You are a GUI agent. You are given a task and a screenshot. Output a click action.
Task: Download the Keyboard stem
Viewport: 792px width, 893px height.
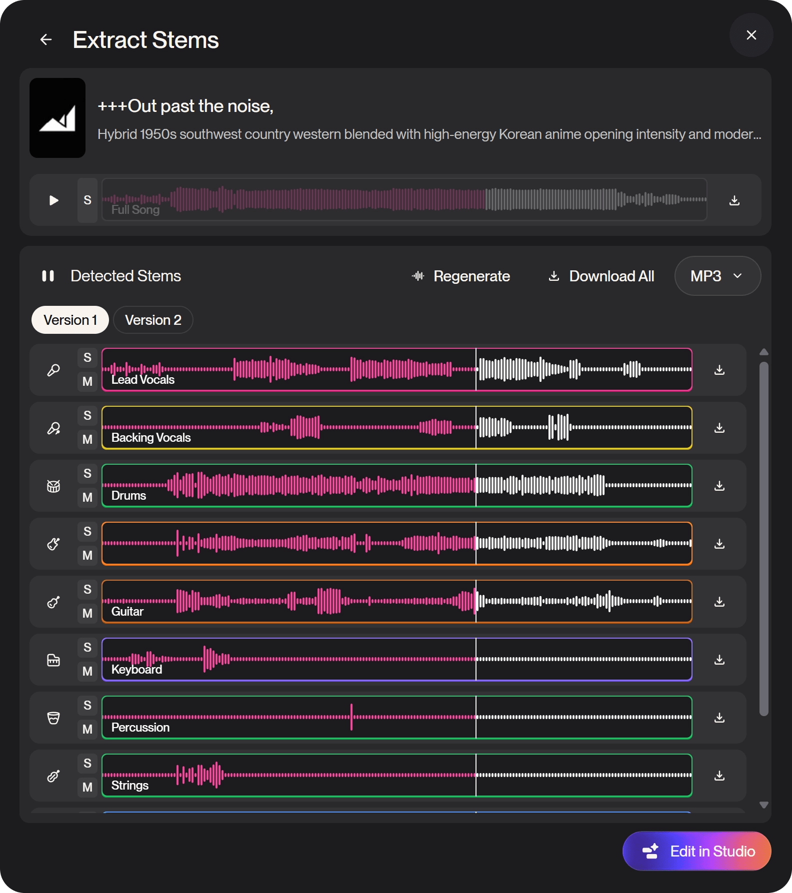pyautogui.click(x=719, y=660)
